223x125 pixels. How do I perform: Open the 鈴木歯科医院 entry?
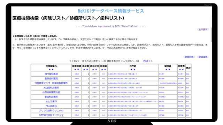51,74
